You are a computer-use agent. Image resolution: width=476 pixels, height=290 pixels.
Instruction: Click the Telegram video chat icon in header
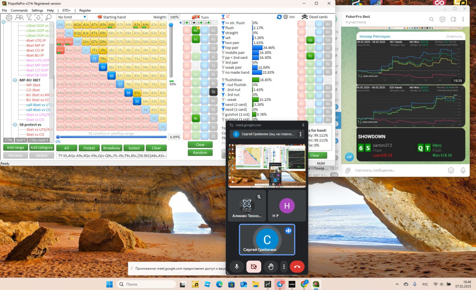[442, 19]
